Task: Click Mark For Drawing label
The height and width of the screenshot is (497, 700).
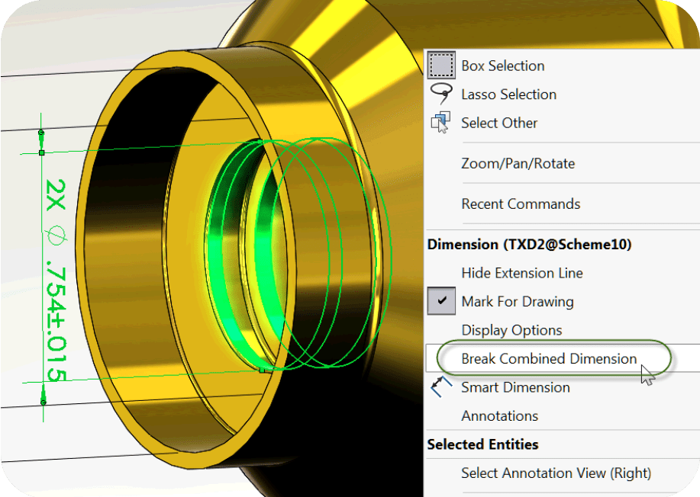Action: tap(518, 302)
